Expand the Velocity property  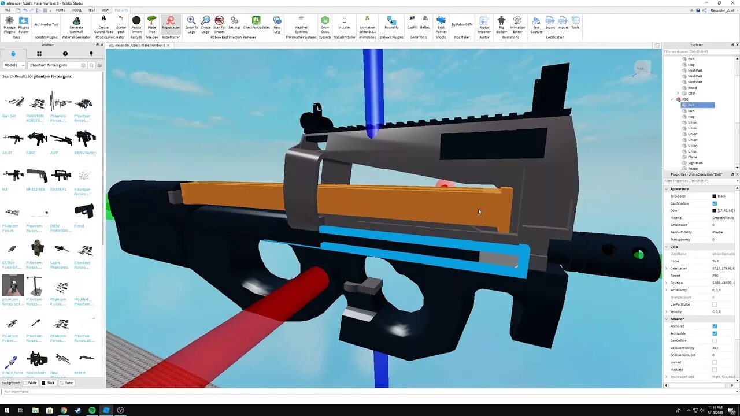[666, 312]
